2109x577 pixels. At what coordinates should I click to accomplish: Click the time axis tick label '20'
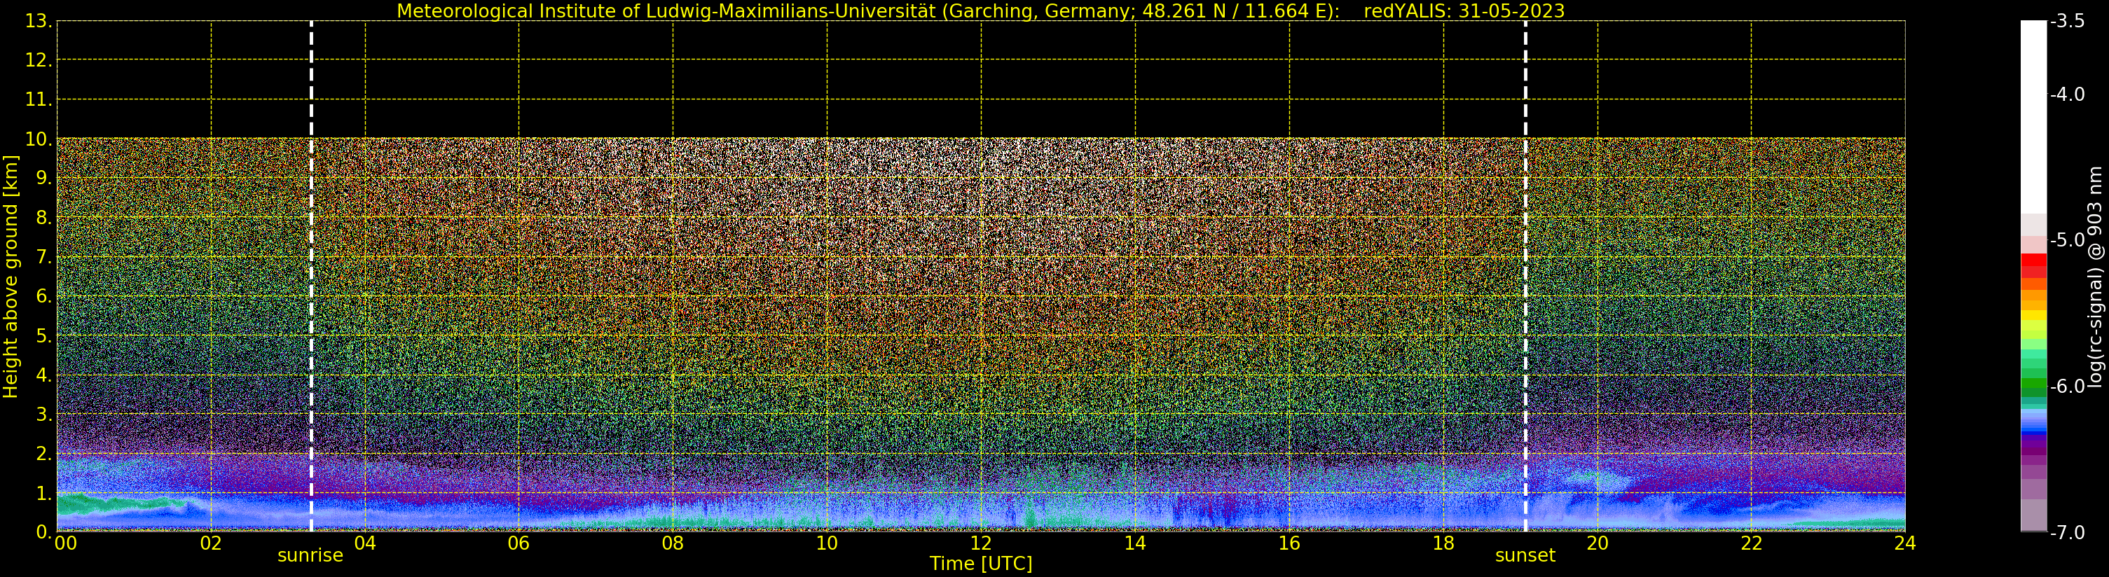click(x=1598, y=543)
